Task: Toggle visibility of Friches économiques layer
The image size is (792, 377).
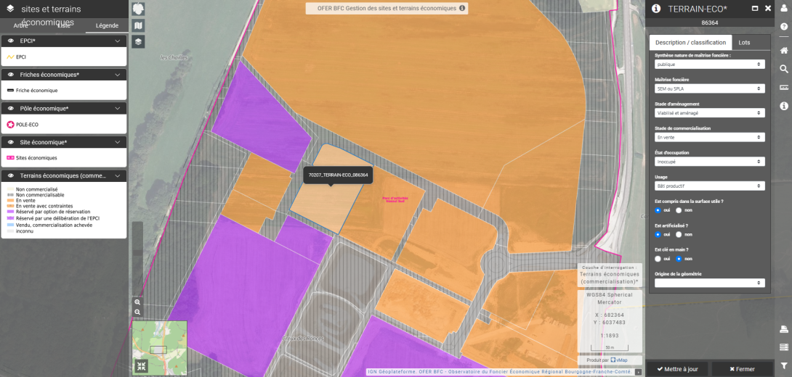Action: click(x=11, y=75)
